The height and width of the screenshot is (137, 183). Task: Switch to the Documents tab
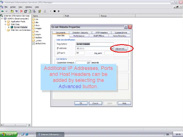tap(61, 33)
